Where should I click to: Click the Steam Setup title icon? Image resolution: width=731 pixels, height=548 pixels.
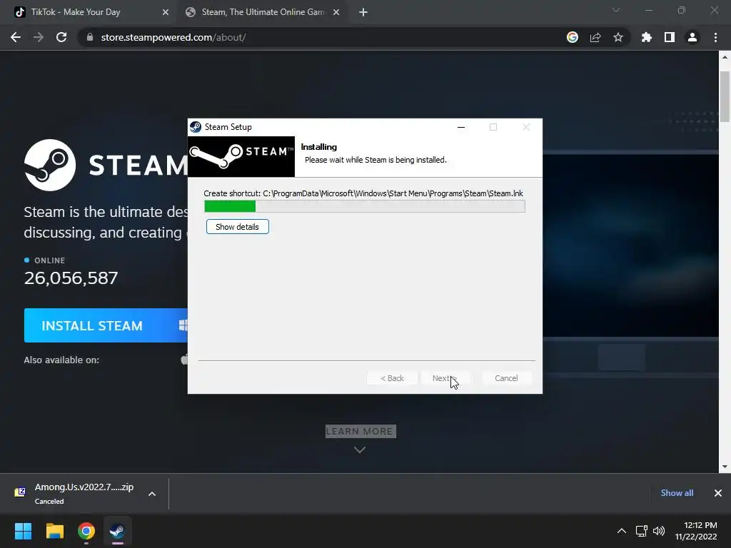[196, 127]
